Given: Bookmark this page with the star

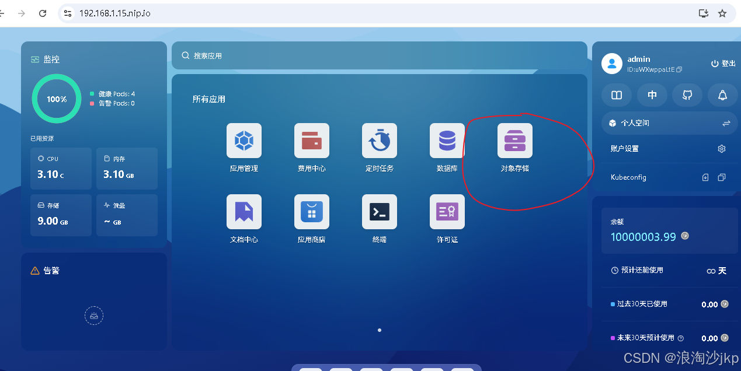Looking at the screenshot, I should point(722,13).
